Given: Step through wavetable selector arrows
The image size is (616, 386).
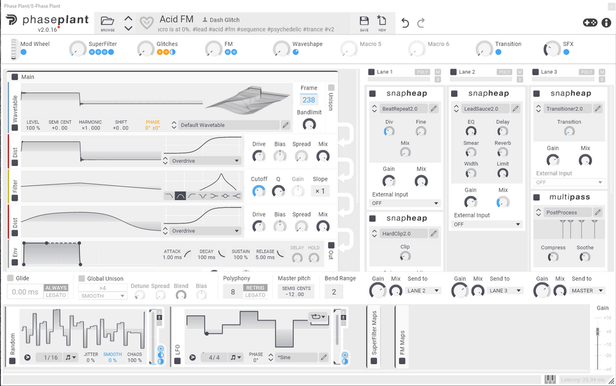Looking at the screenshot, I should [x=174, y=125].
